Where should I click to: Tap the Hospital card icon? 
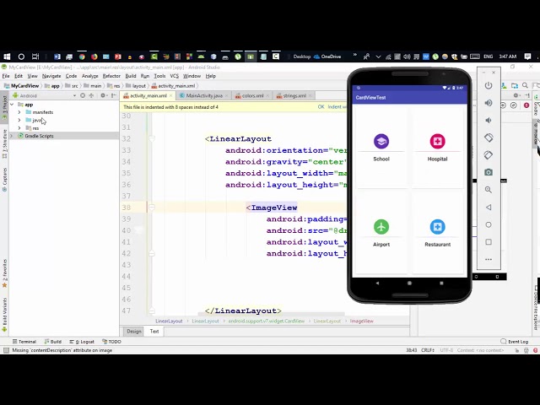pos(437,141)
